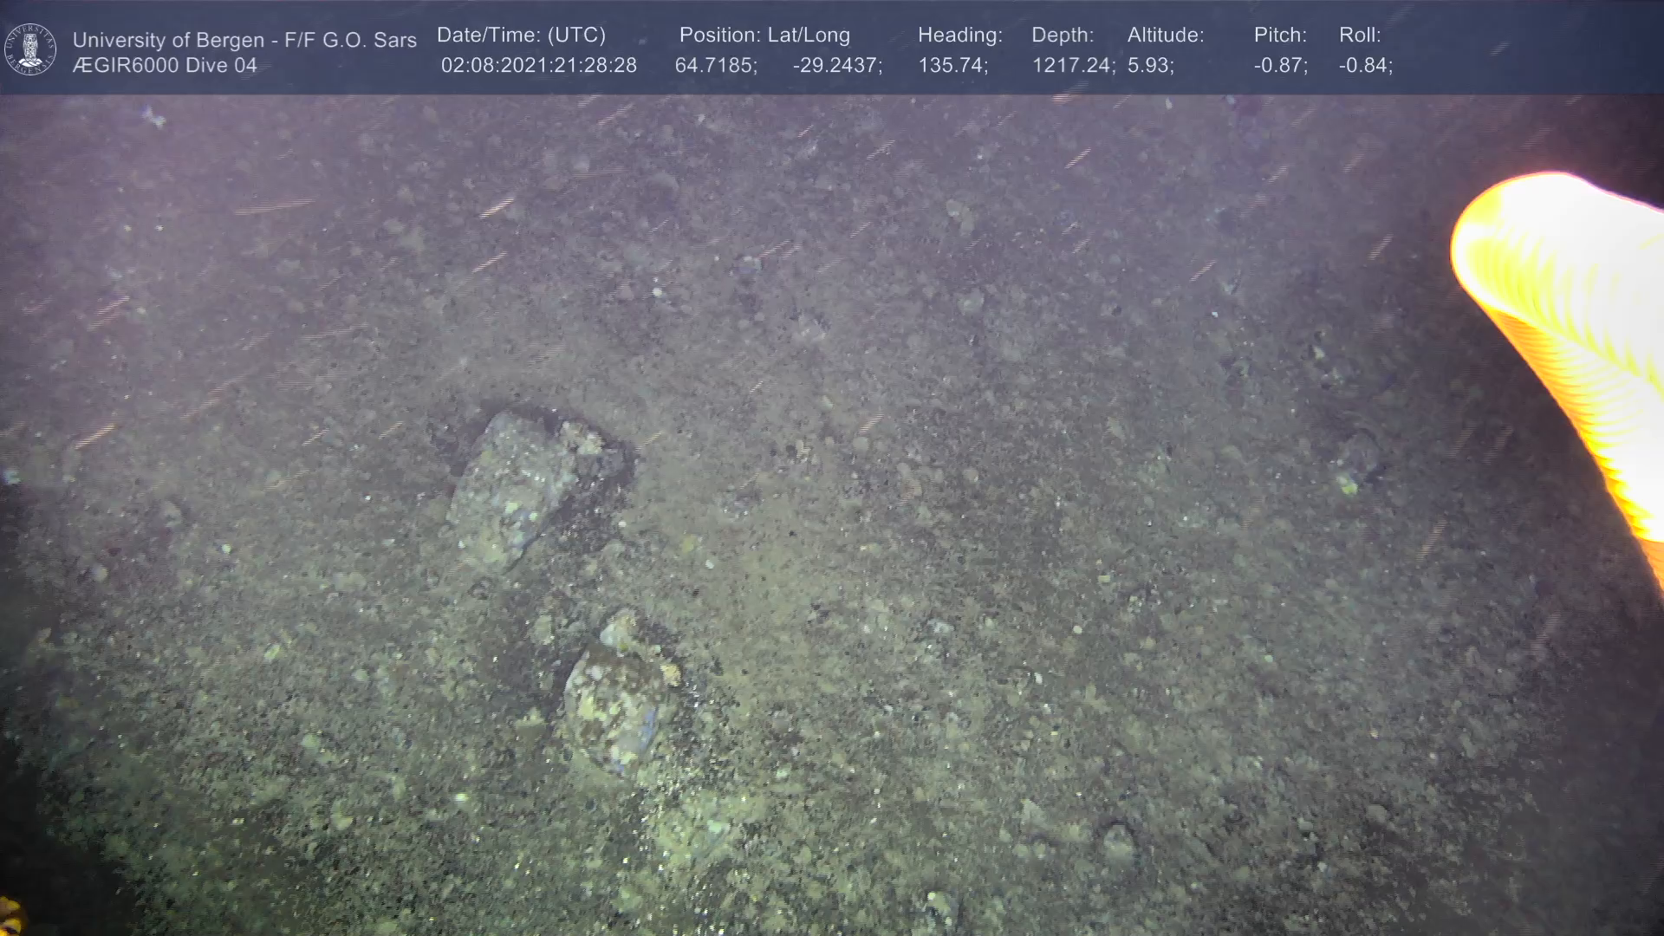
Task: Click the Roll value -0.84
Action: 1365,66
